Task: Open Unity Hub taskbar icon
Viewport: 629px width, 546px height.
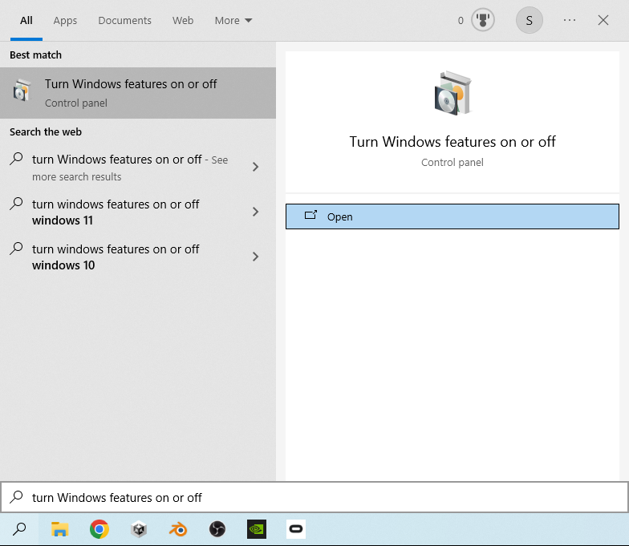Action: (139, 529)
